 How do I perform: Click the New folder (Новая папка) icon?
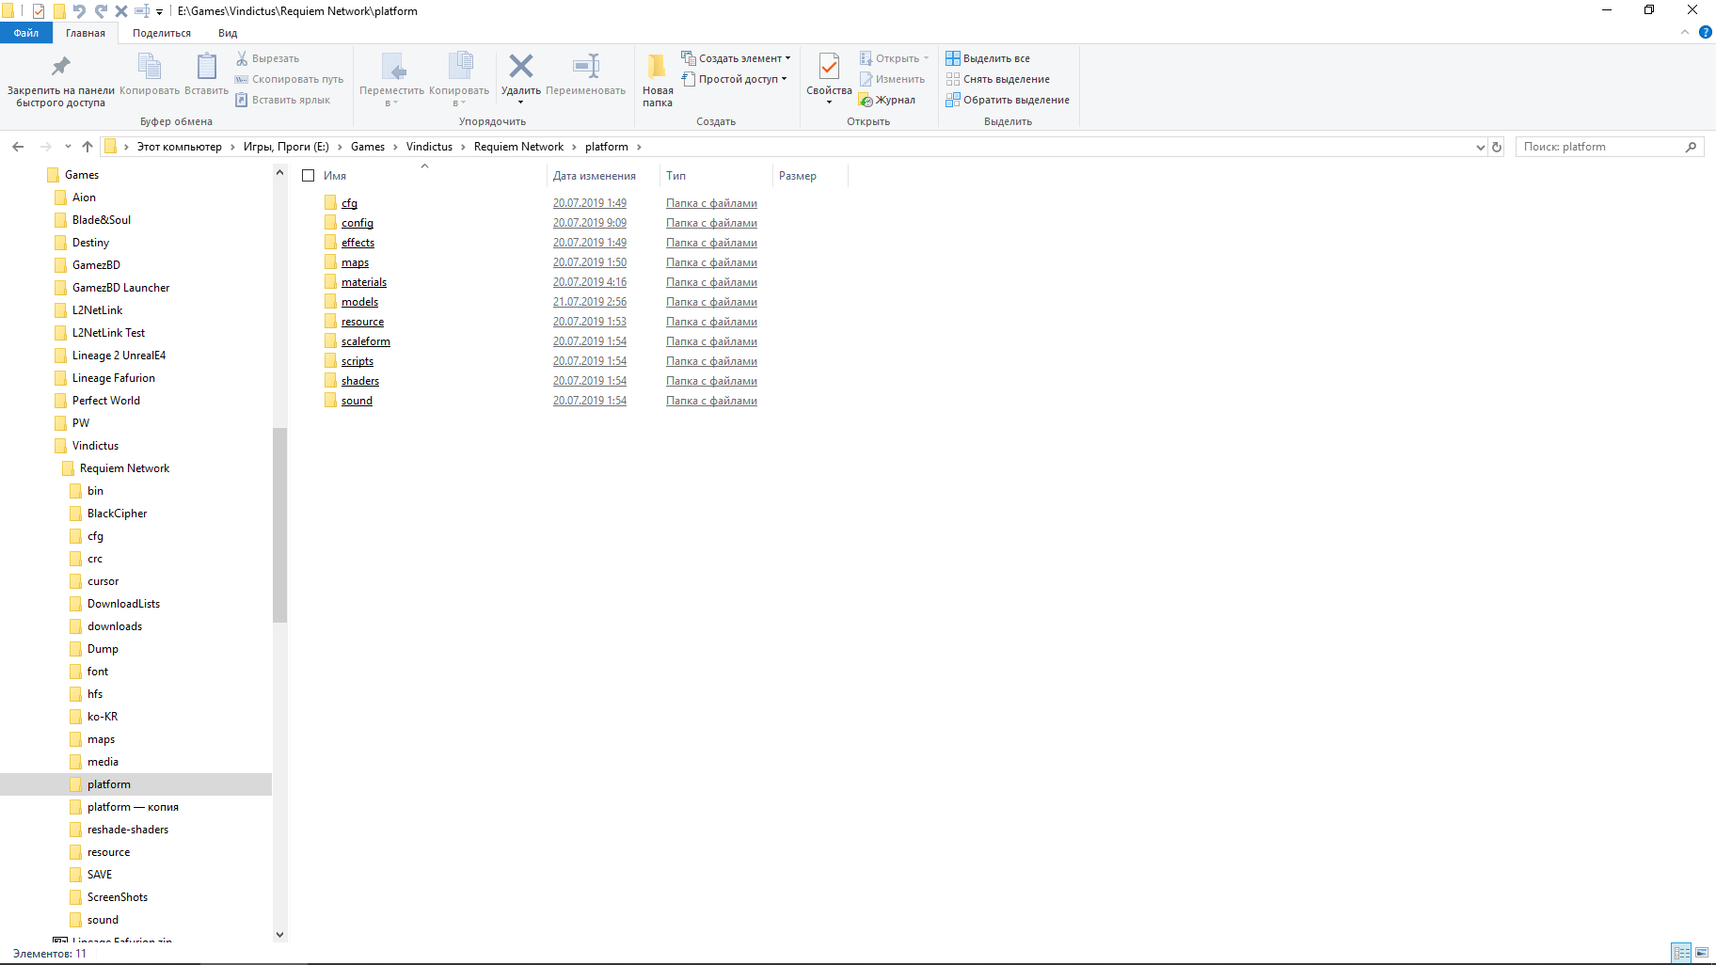658,67
